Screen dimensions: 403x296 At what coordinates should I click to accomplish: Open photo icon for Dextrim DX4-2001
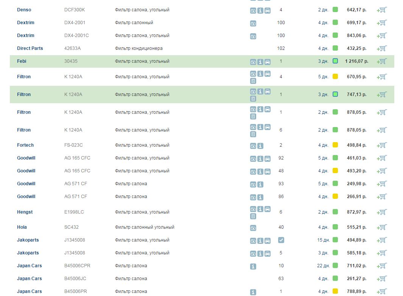coord(253,23)
